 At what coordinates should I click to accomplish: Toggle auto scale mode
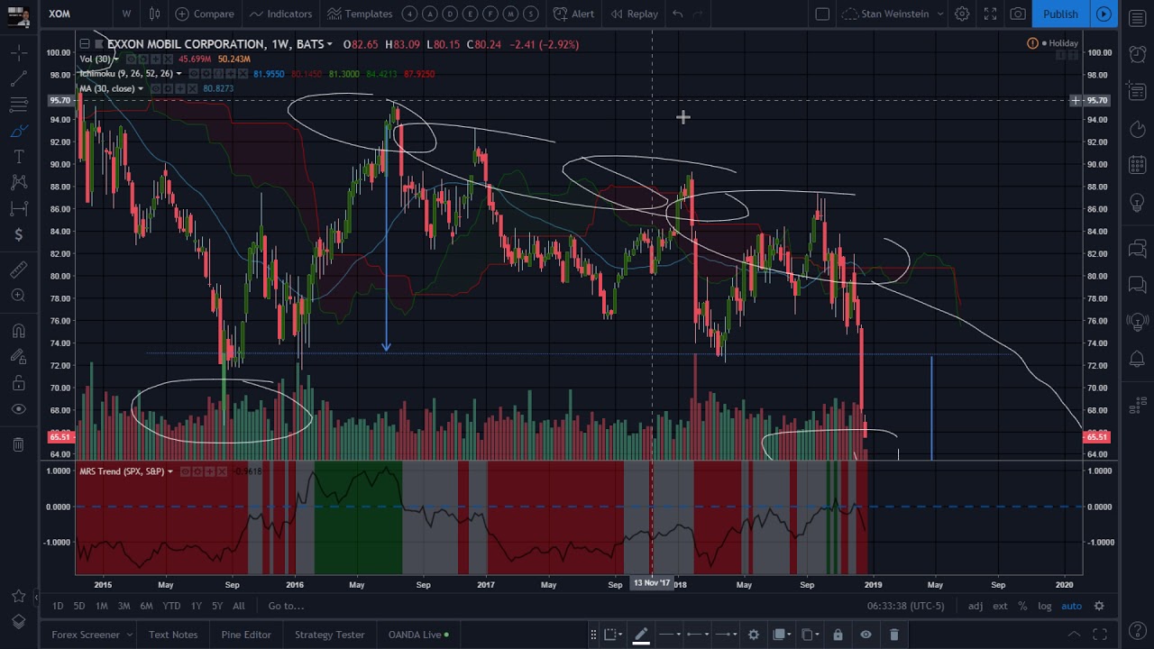point(1071,606)
